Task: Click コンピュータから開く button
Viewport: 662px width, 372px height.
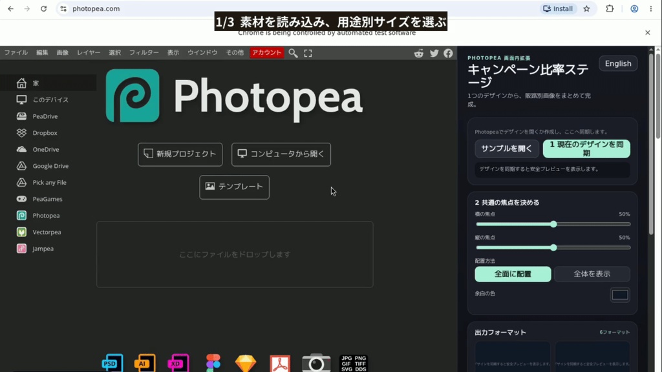Action: point(281,154)
